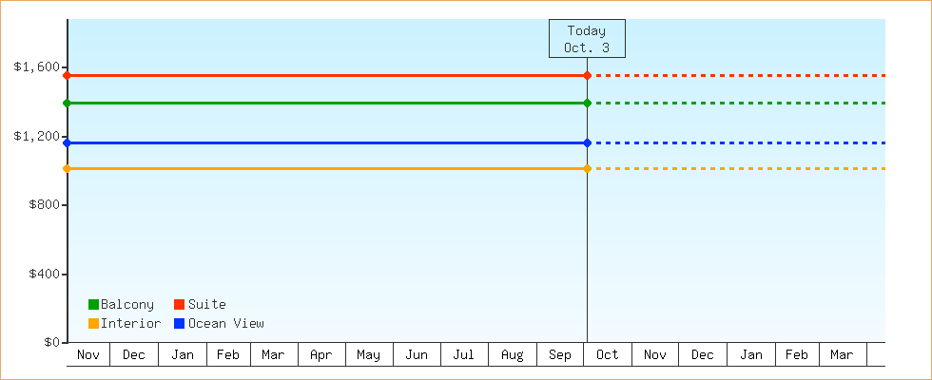Click the red Suite data point at today's line
Screen dimensions: 932x380
coord(587,75)
